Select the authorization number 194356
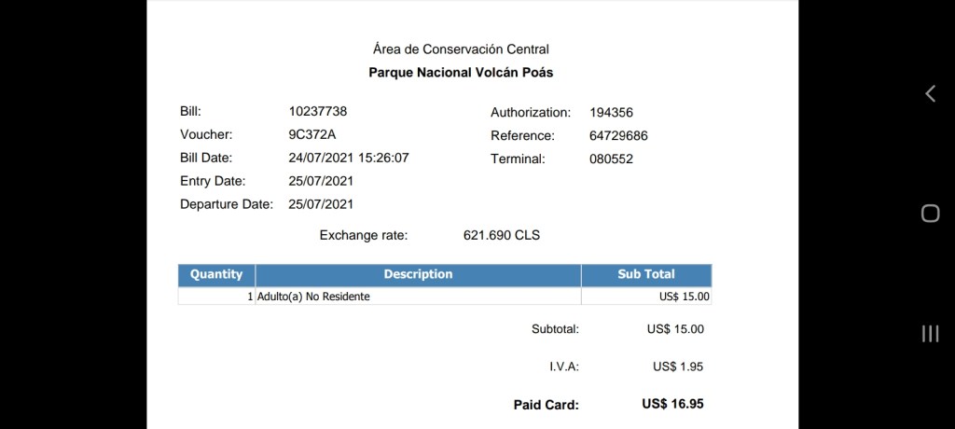Viewport: 955px width, 429px height. pos(611,113)
